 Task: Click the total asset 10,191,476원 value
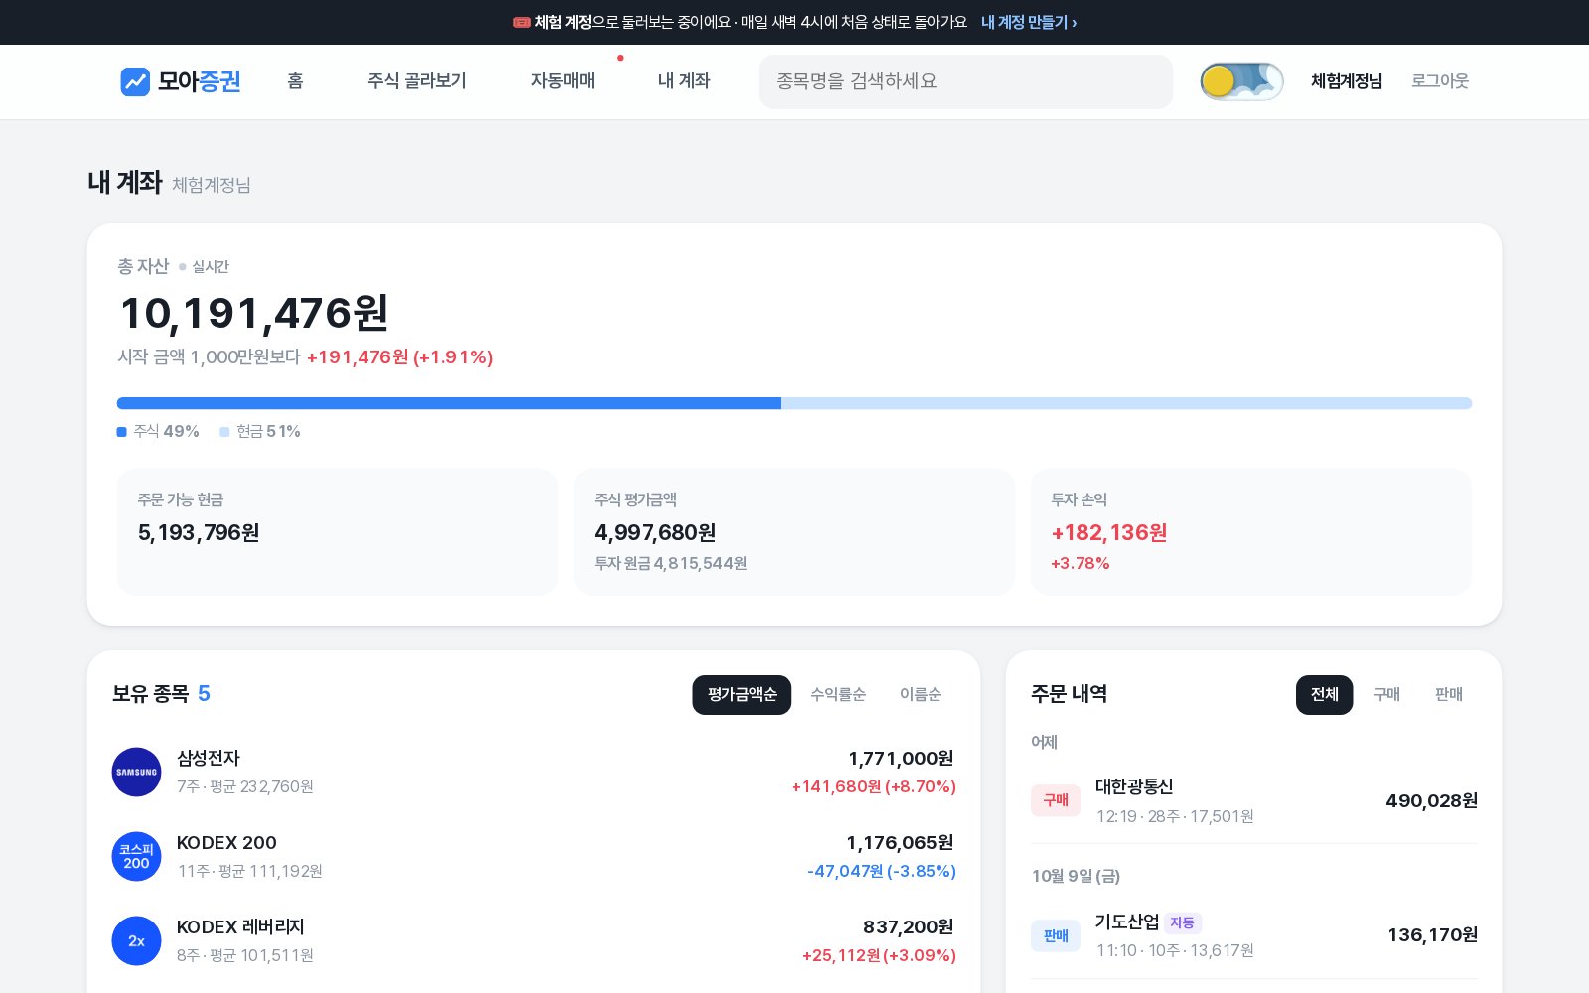tap(254, 313)
